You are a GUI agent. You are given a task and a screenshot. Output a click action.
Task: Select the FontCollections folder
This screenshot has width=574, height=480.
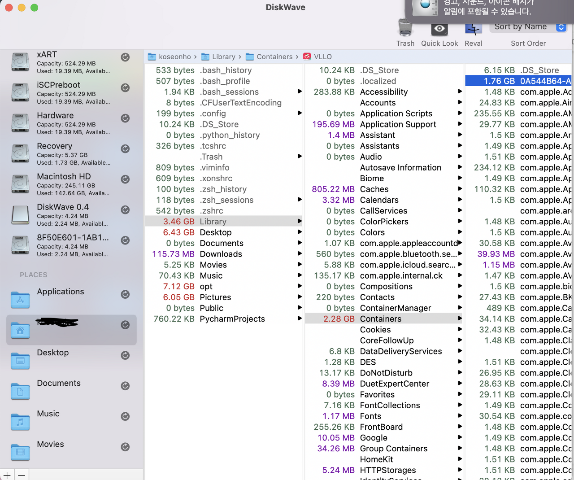tap(384, 405)
